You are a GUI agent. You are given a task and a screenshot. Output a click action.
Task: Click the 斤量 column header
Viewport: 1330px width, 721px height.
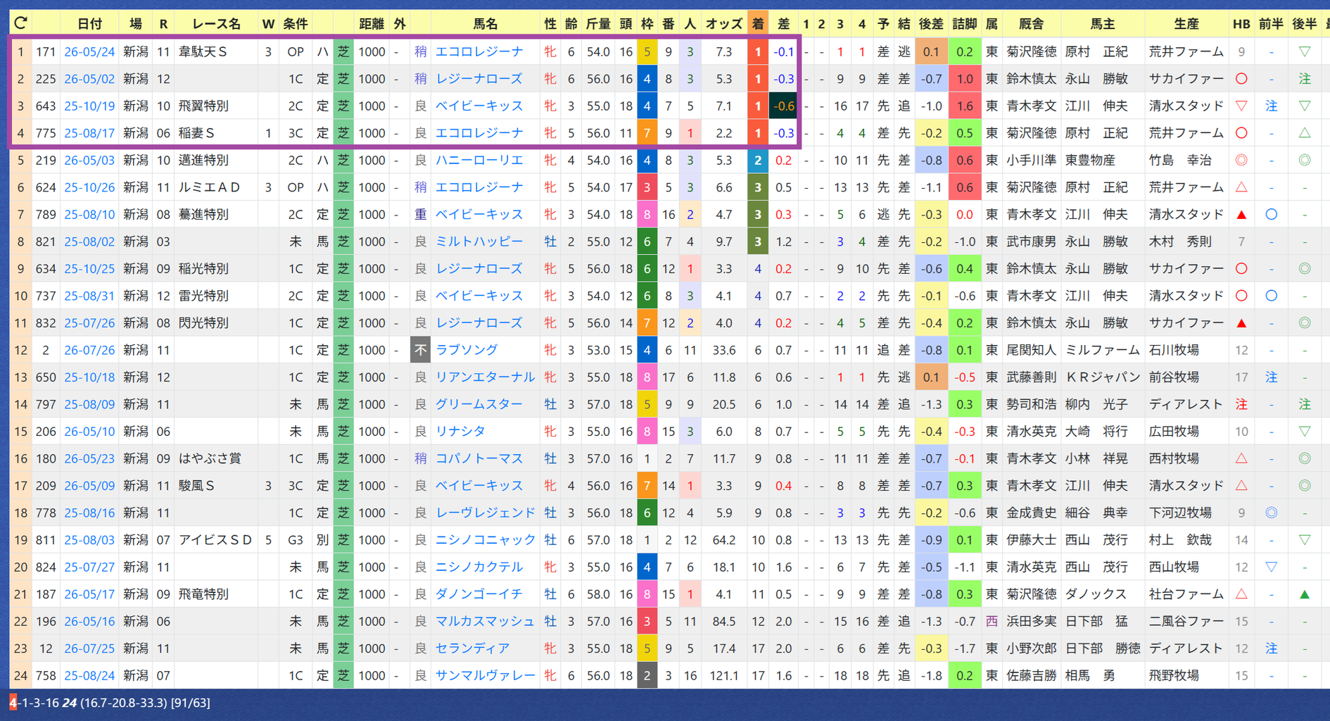598,23
